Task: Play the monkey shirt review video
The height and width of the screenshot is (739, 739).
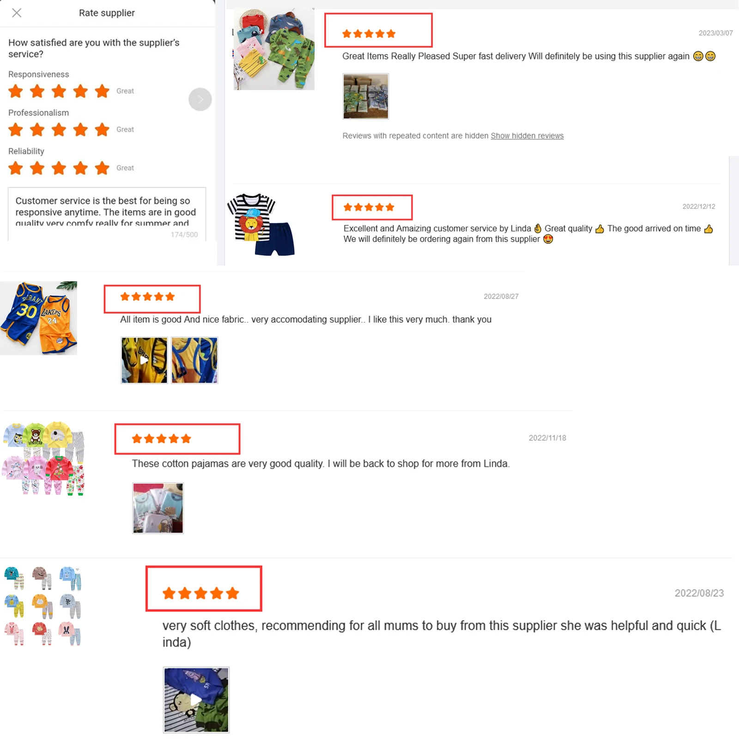Action: pos(196,700)
